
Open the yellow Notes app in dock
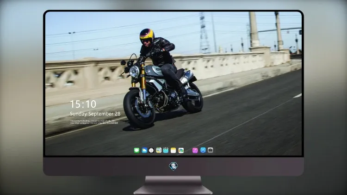(173, 150)
